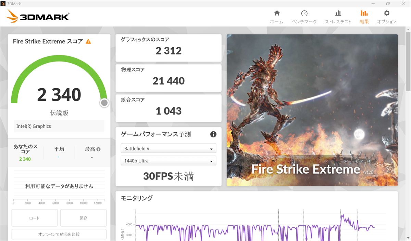411x241 pixels.
Task: Click the gray knob on the score gauge
Action: click(104, 103)
